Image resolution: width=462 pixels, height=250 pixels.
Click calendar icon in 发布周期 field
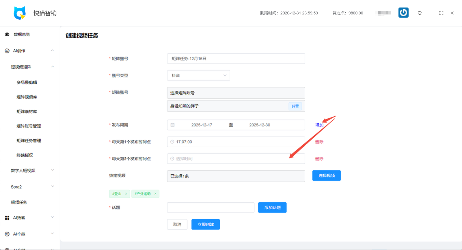[x=172, y=125]
